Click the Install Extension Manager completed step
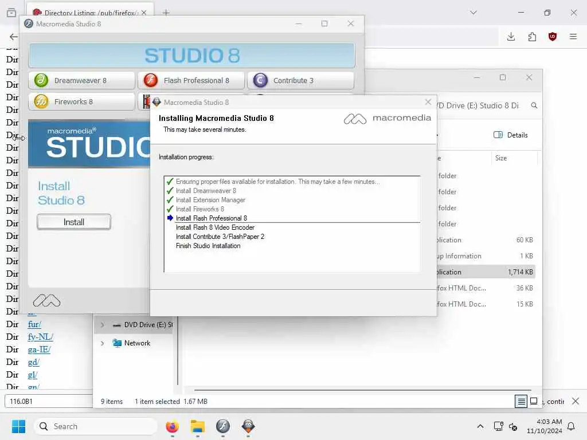587x440 pixels. coord(210,200)
